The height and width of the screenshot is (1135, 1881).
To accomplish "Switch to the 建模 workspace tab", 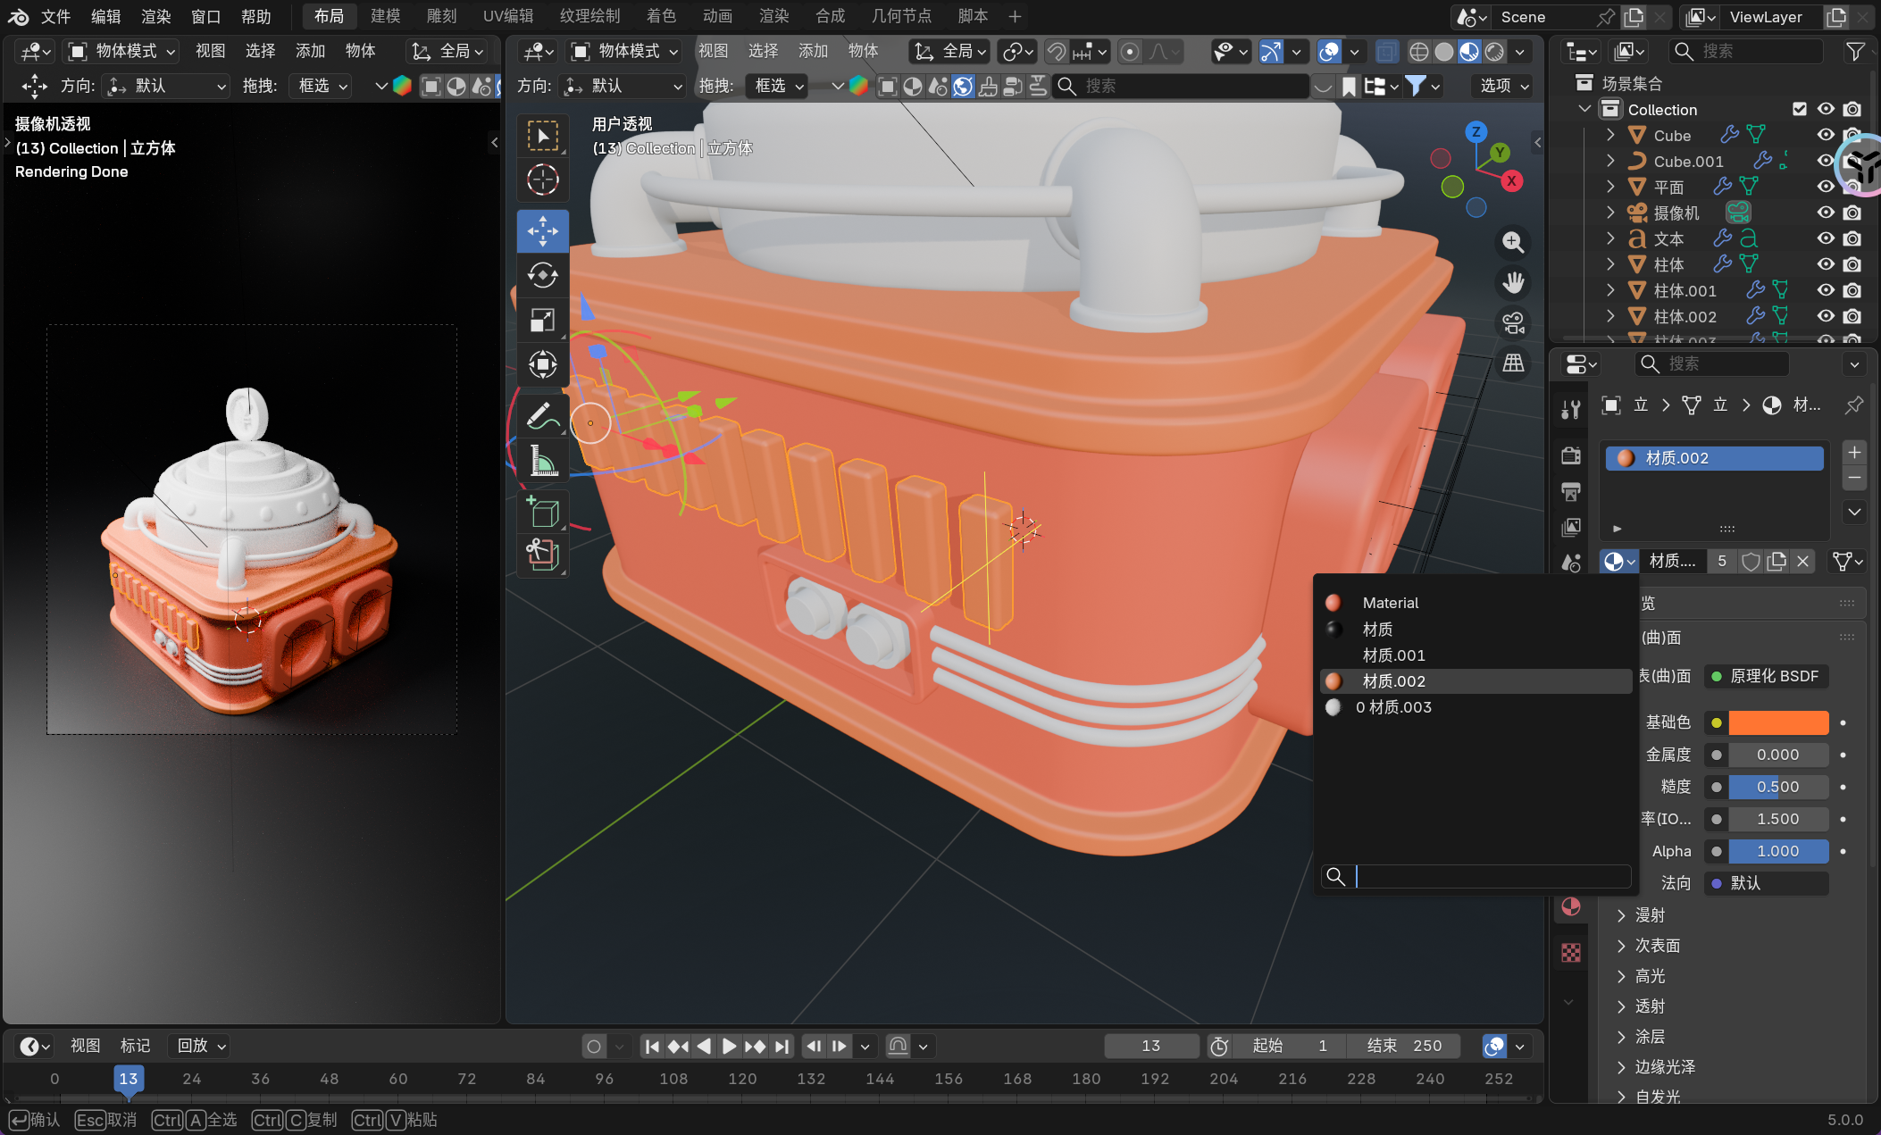I will point(385,16).
